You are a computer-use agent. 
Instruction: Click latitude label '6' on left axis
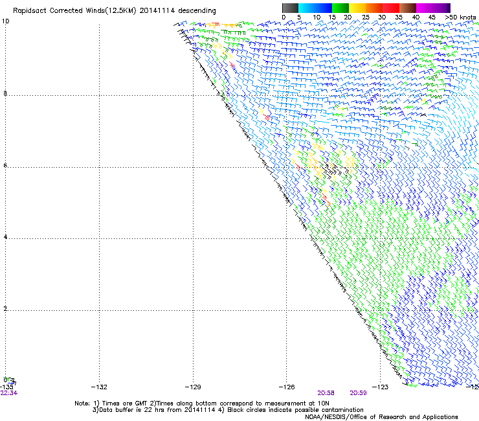pos(5,165)
